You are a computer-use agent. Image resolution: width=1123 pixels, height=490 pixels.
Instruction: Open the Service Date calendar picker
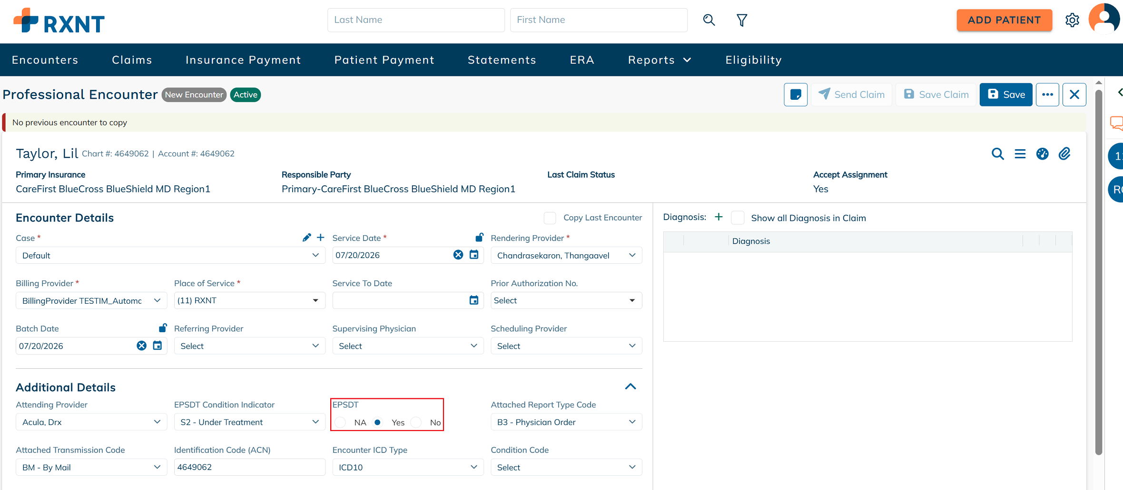(474, 255)
